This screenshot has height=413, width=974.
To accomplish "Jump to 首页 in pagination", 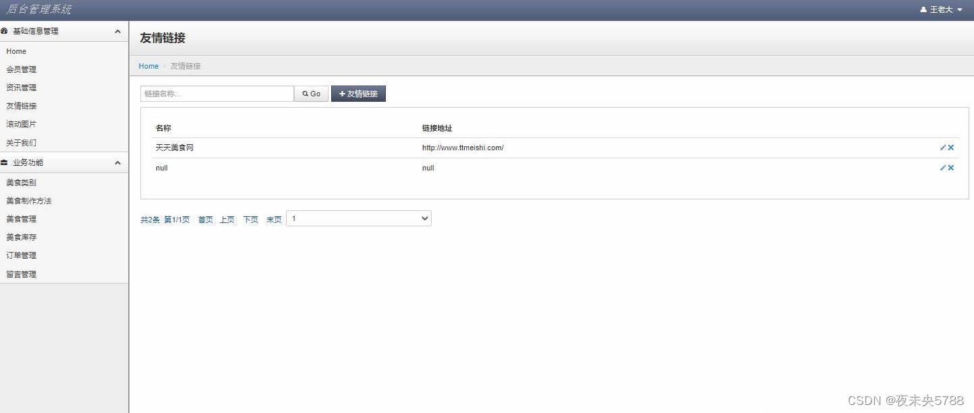I will coord(206,220).
